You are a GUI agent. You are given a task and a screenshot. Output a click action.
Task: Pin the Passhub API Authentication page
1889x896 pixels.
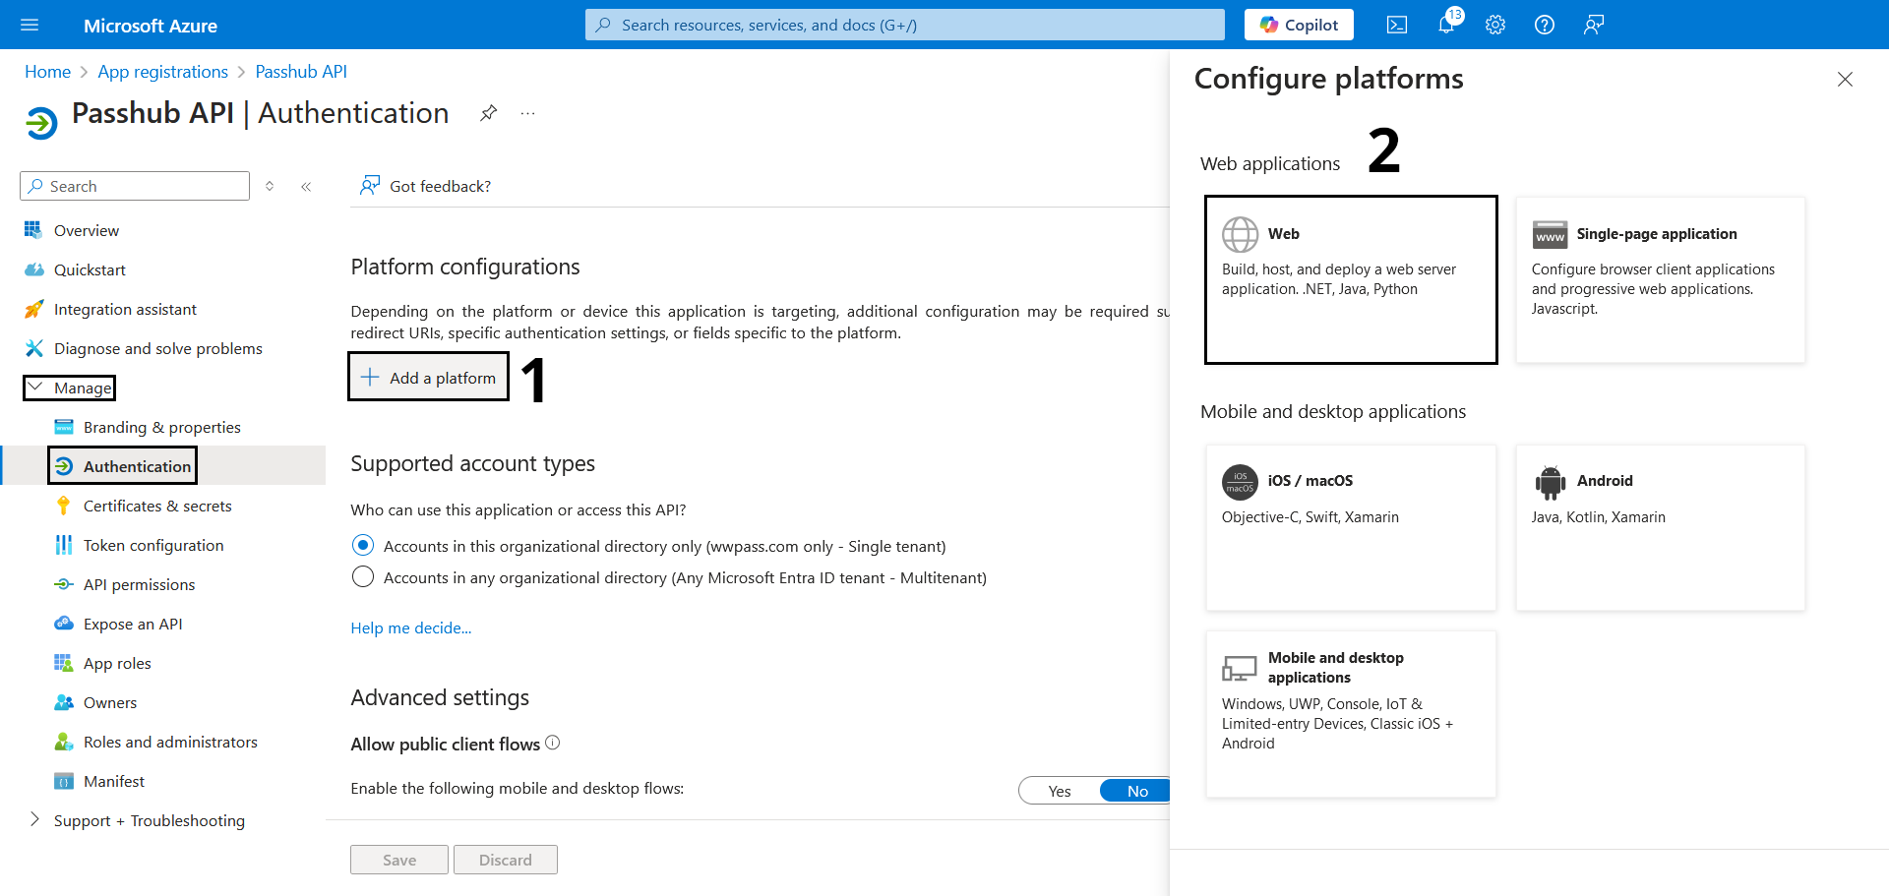point(488,113)
